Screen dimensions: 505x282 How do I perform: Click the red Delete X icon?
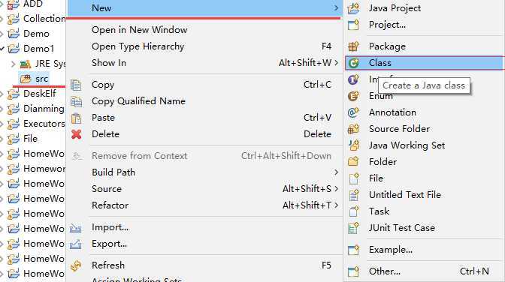click(x=77, y=134)
